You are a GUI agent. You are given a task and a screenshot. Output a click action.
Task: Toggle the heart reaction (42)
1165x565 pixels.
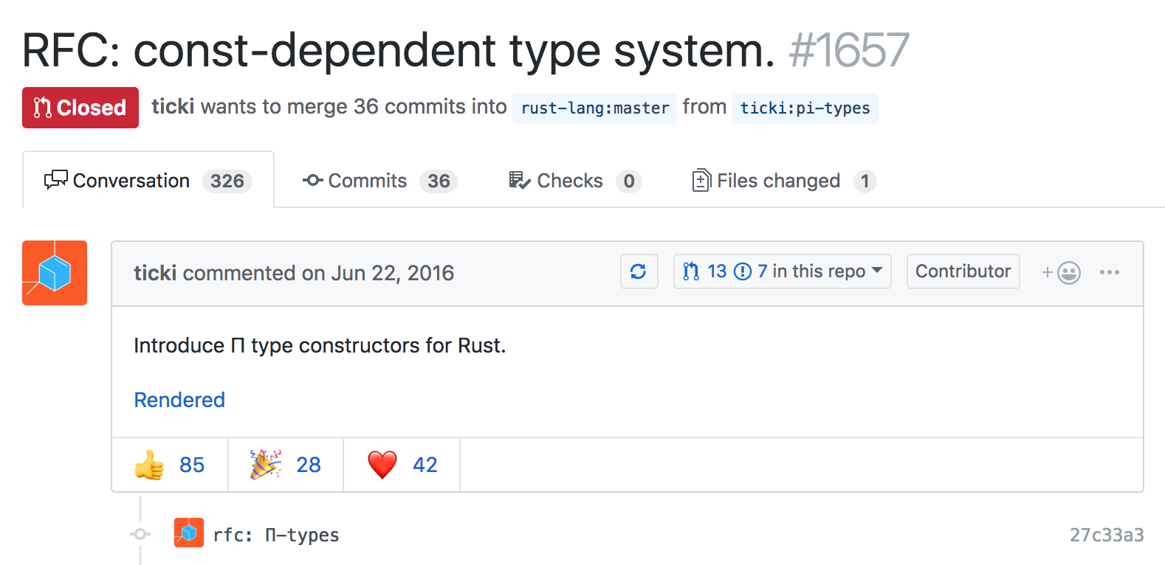coord(402,465)
